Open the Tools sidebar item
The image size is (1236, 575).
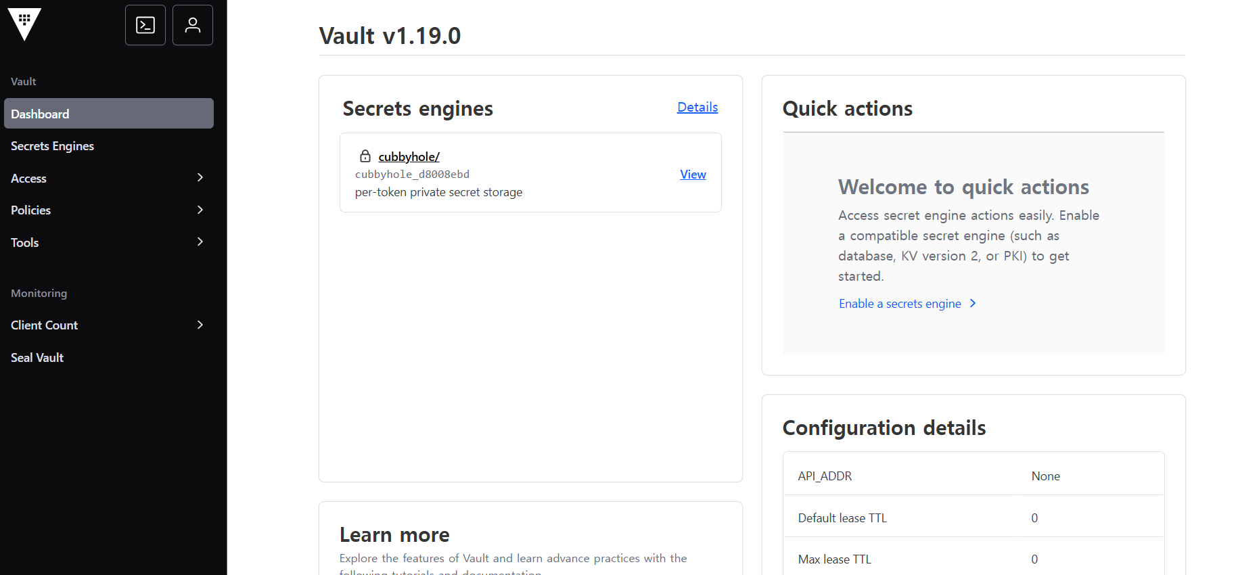click(x=109, y=242)
